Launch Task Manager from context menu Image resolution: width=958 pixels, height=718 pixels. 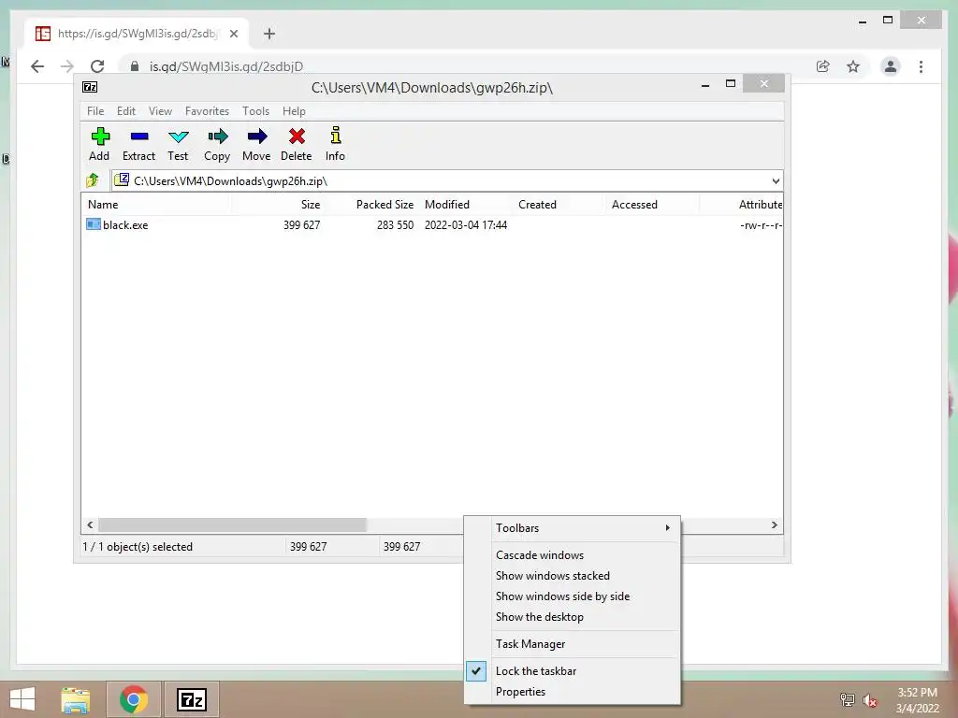572,643
